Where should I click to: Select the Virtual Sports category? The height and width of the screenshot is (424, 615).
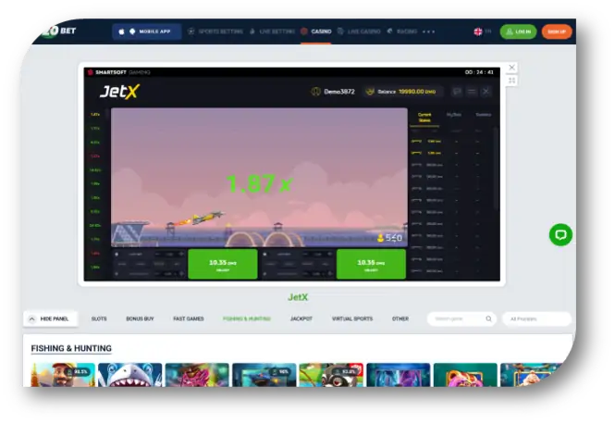point(352,318)
